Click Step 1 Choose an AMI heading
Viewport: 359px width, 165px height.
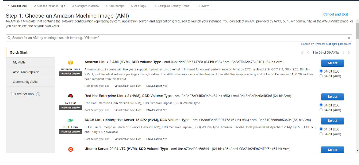[67, 16]
